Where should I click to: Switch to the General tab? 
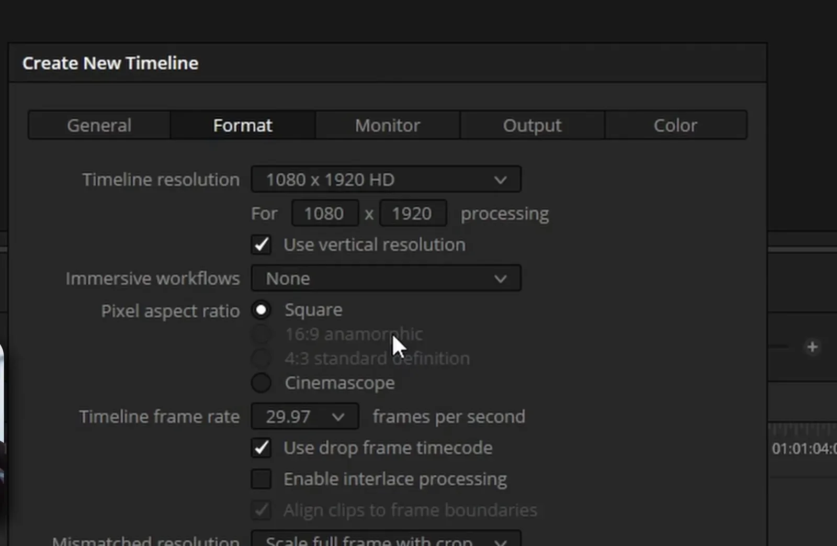click(99, 125)
